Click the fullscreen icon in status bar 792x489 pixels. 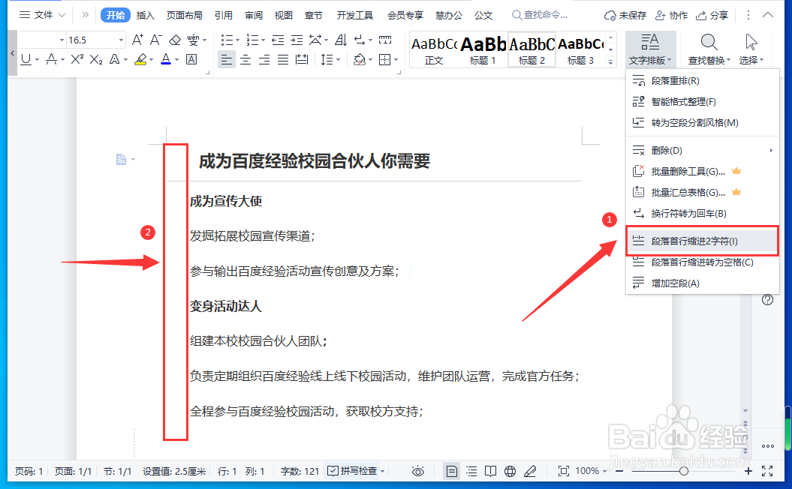(767, 471)
